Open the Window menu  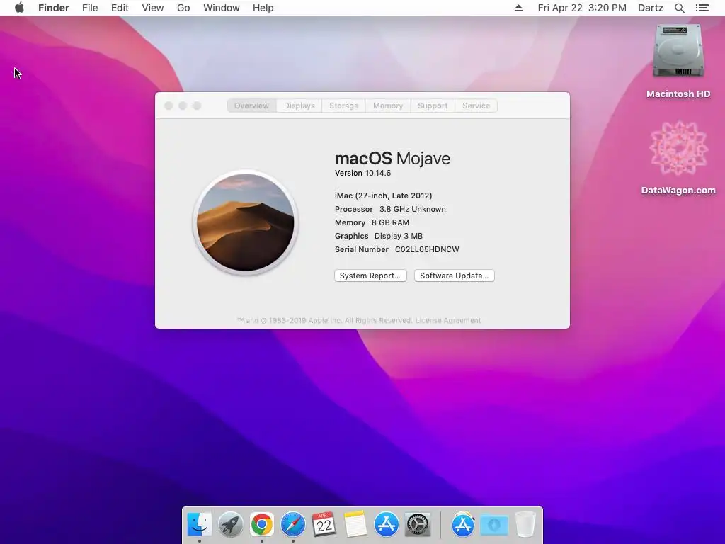coord(222,8)
